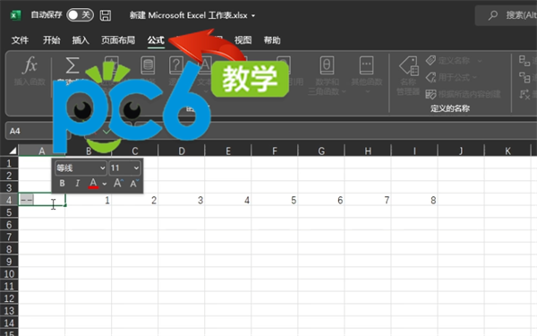Viewport: 537px width, 336px height.
Task: Select the column G header
Action: 321,151
